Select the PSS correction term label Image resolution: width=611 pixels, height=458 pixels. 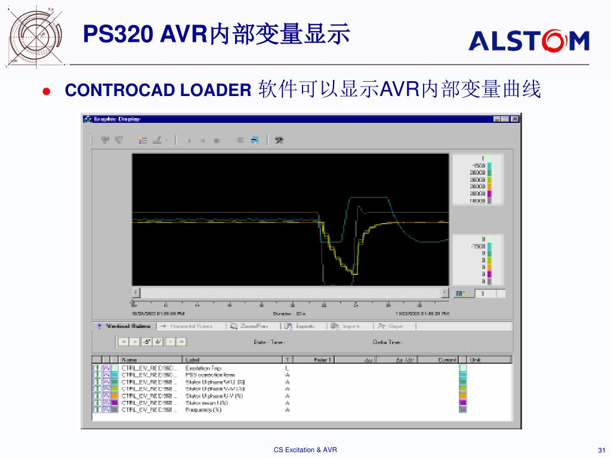(211, 375)
